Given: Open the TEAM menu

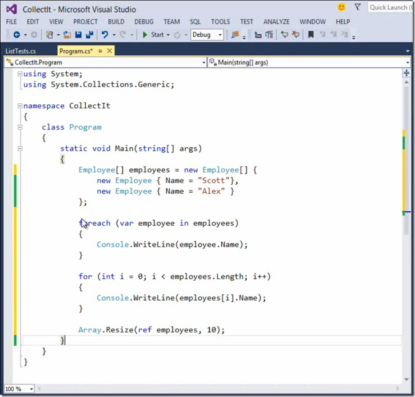Looking at the screenshot, I should 171,22.
